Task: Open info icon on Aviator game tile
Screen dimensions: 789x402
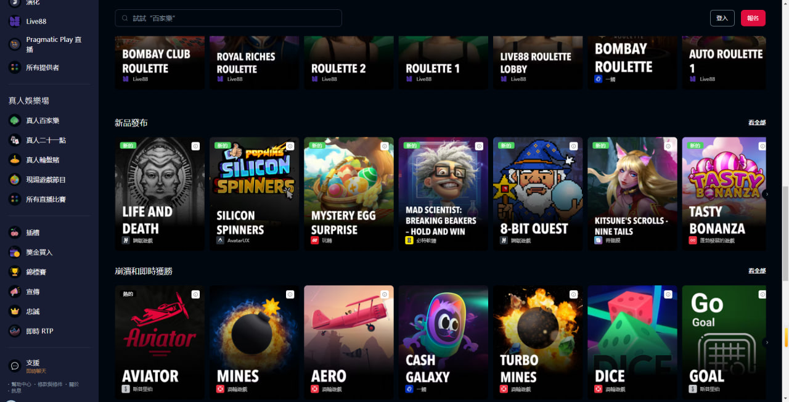Action: pyautogui.click(x=195, y=294)
